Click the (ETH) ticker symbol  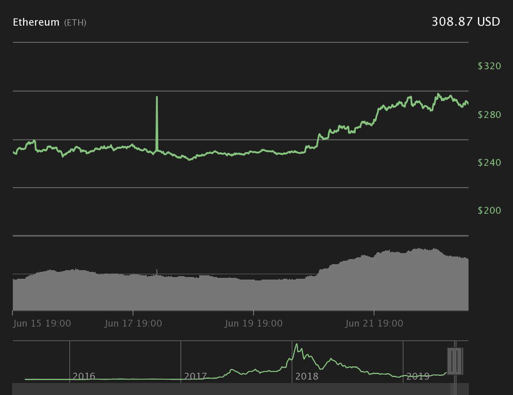75,23
